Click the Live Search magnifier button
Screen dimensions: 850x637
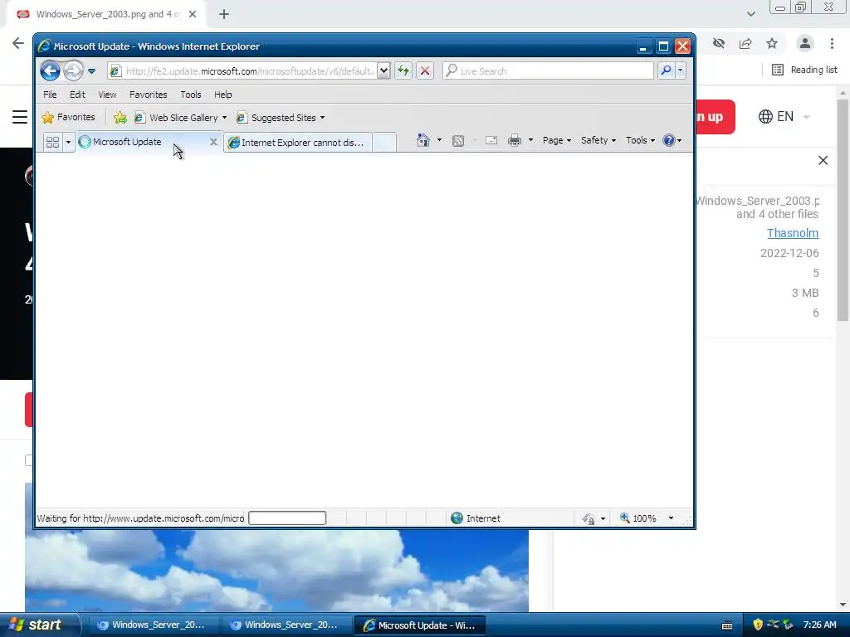coord(667,71)
